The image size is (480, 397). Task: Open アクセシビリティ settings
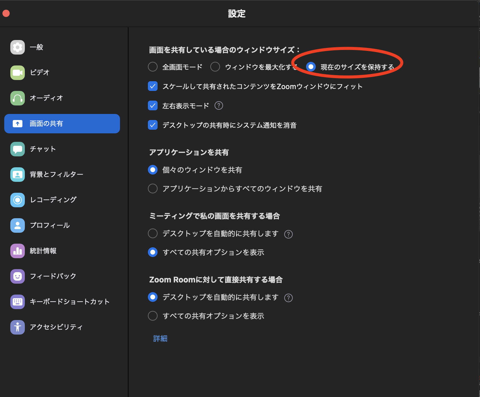[62, 327]
